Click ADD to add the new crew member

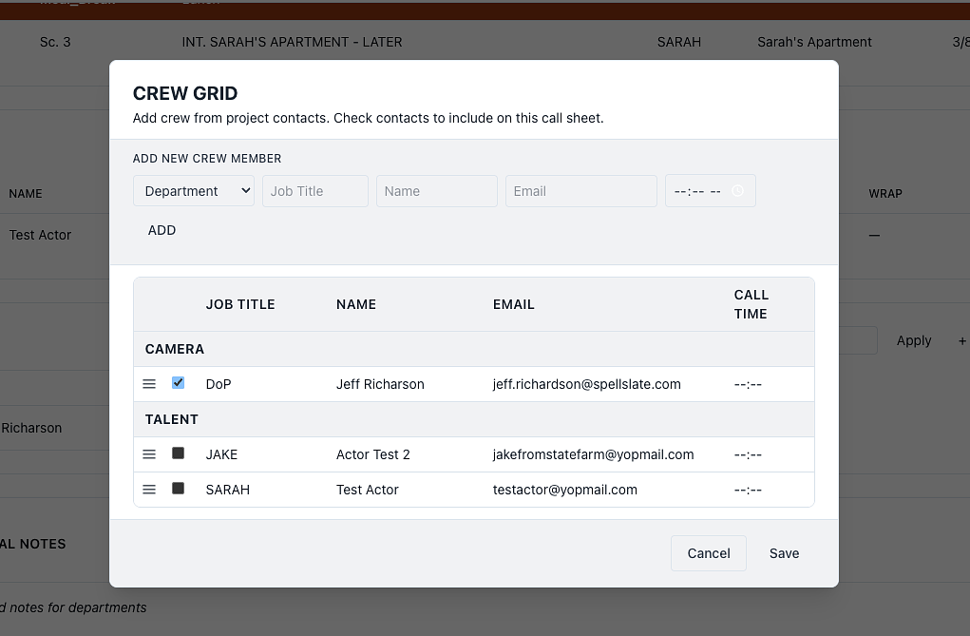tap(162, 230)
